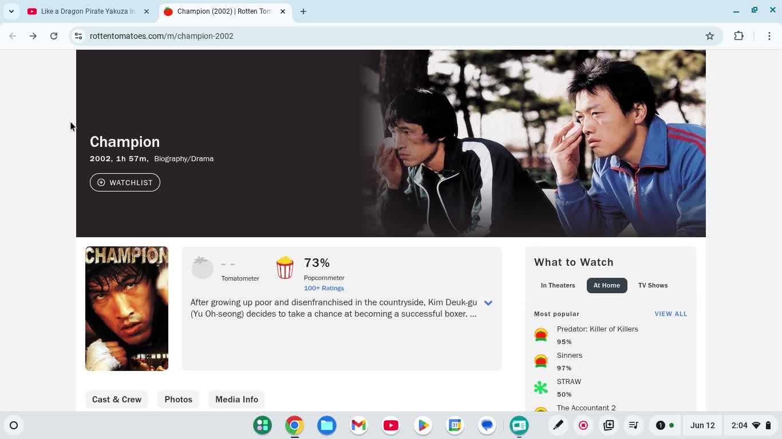Open quick settings from the clock

(x=752, y=425)
